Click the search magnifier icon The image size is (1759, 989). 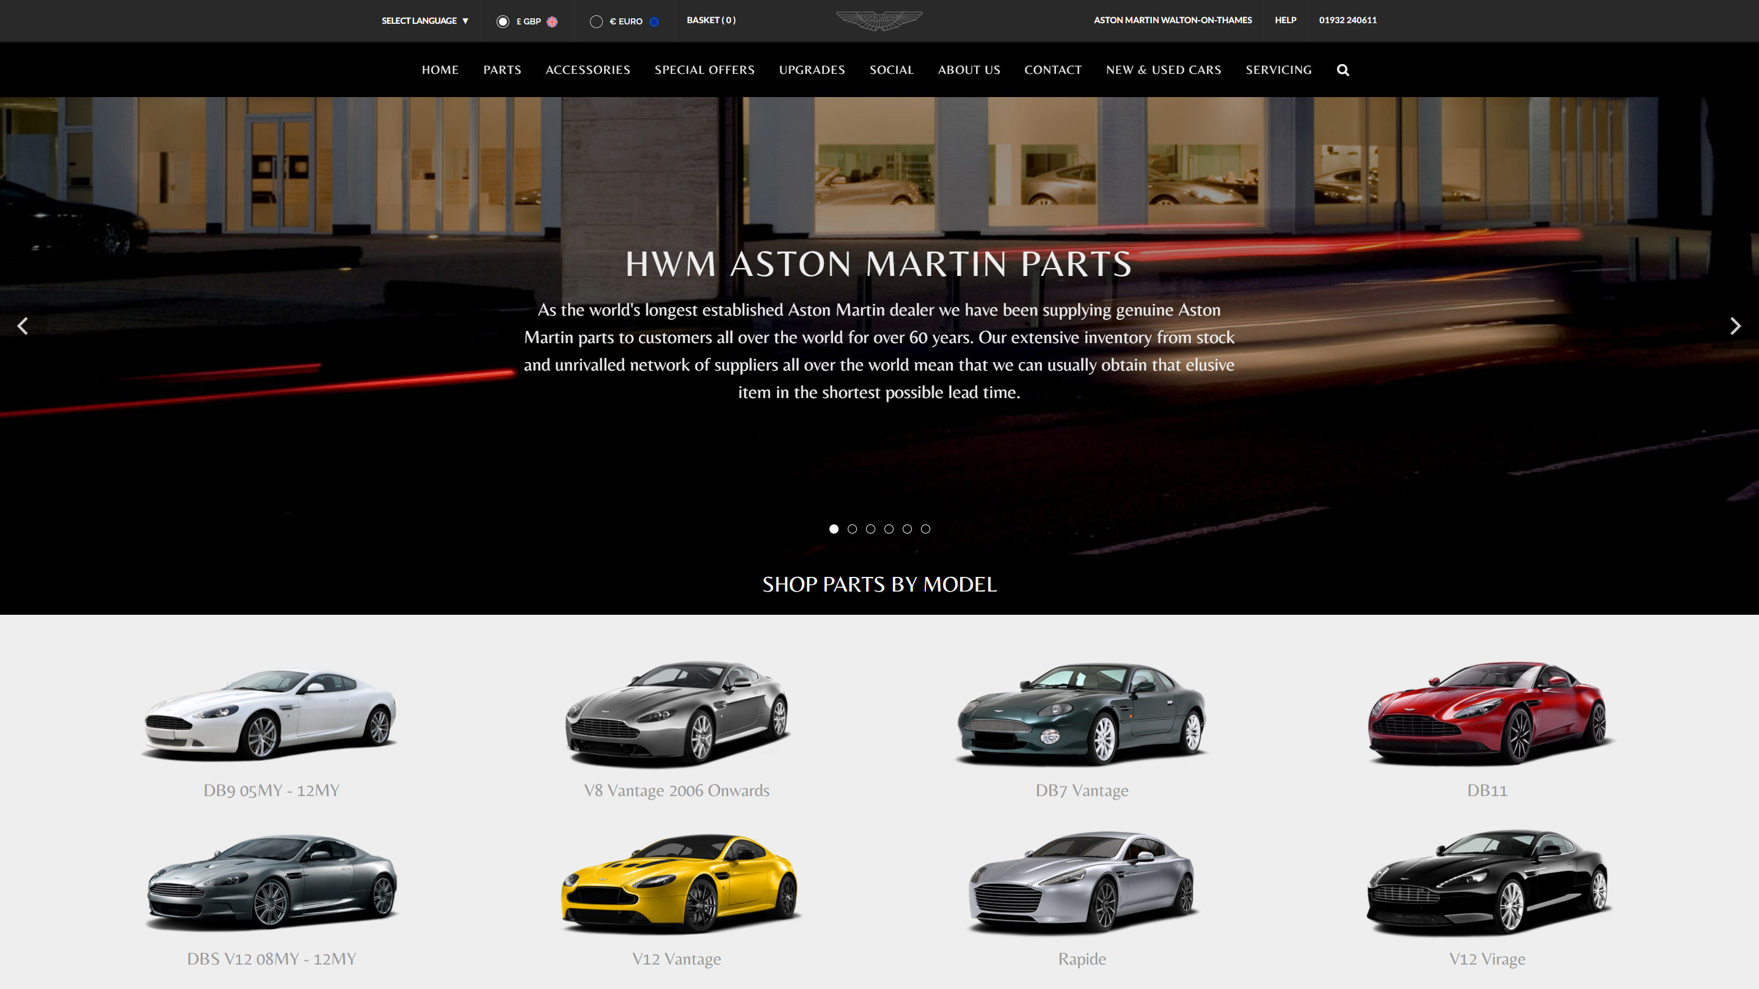(1342, 70)
